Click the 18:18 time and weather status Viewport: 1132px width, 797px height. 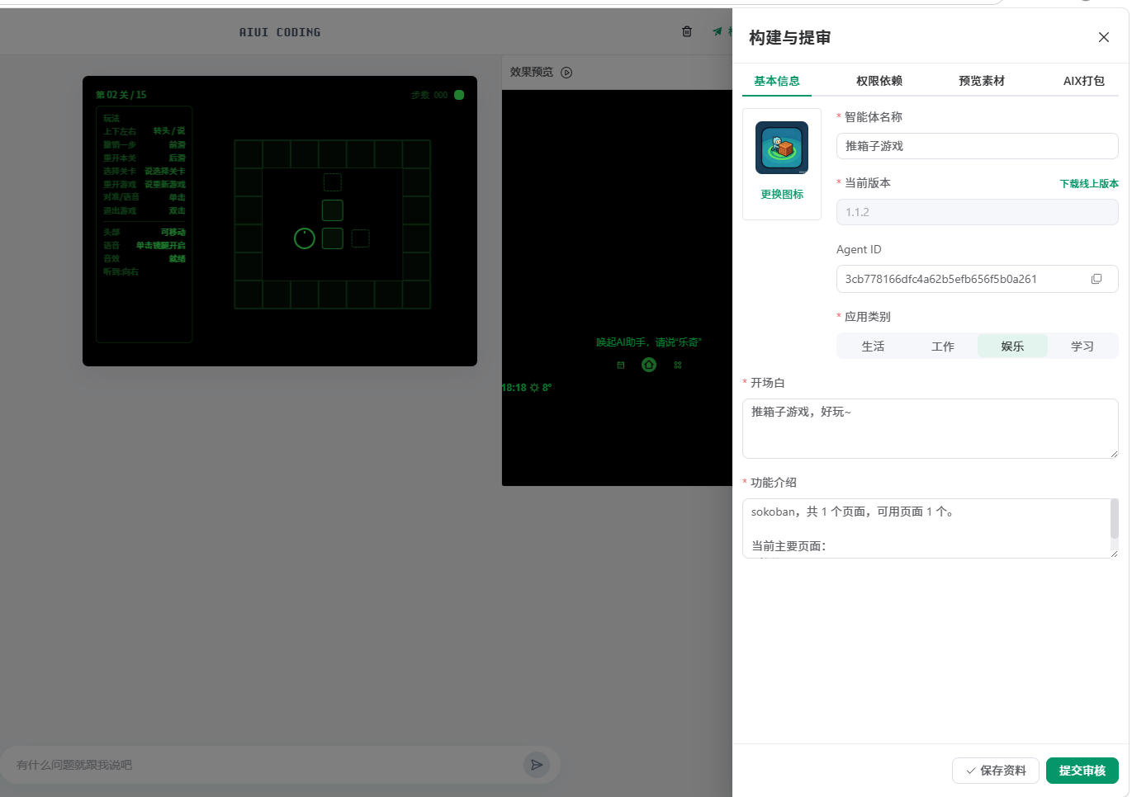pos(527,388)
